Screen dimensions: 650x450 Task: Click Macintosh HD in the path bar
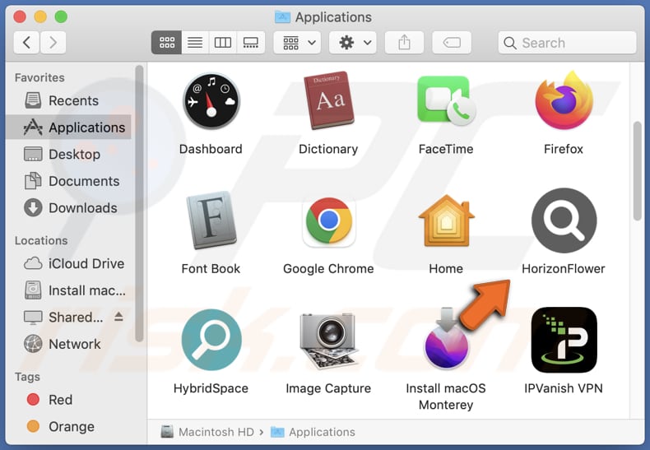point(207,432)
